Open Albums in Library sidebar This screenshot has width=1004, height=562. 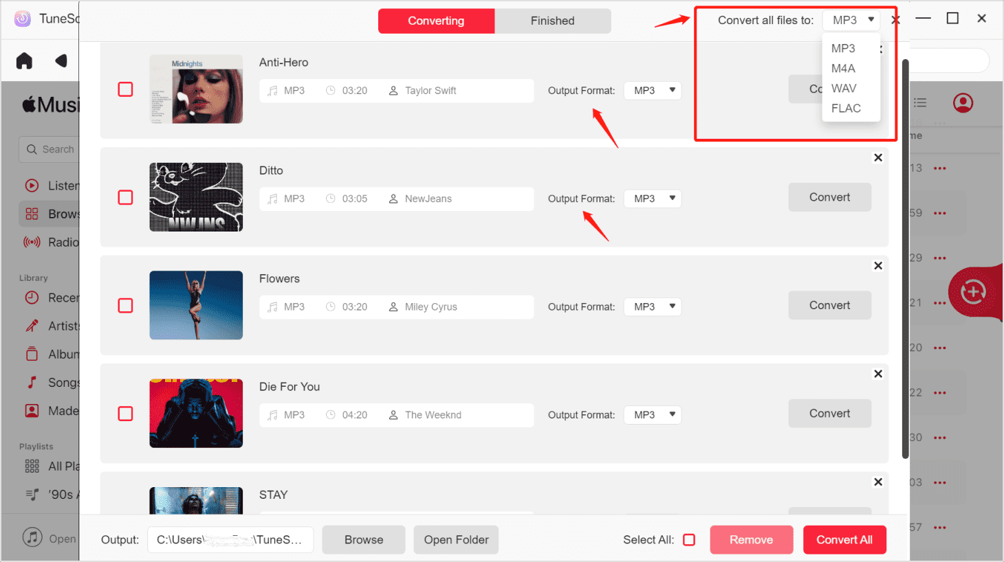click(52, 354)
